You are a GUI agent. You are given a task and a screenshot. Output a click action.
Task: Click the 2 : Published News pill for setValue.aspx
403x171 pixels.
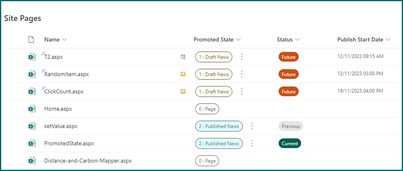(x=219, y=126)
